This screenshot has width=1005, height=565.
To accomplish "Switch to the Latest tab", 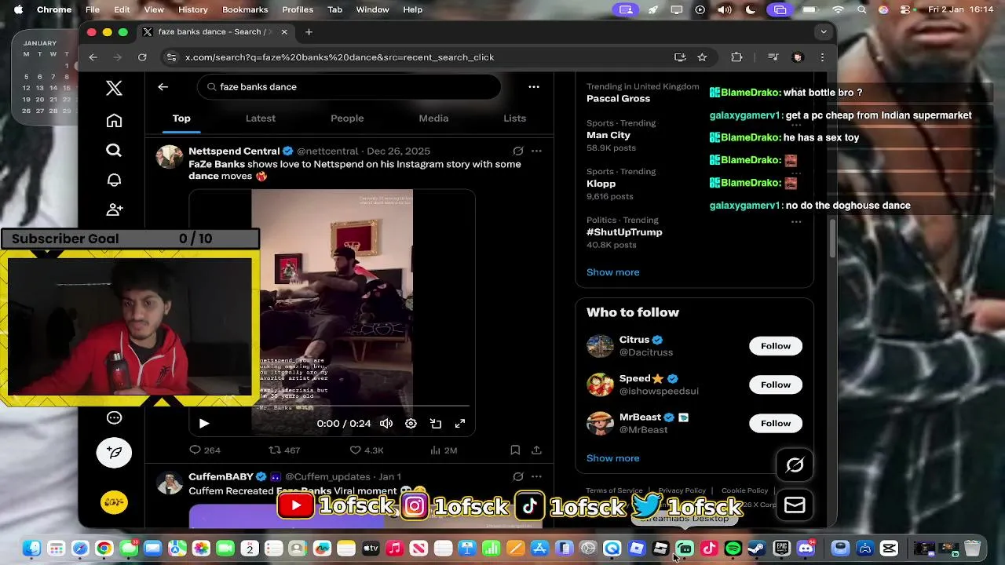I will [x=261, y=118].
